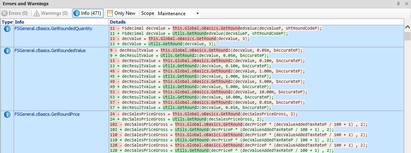The width and height of the screenshot is (411, 153).
Task: Click line '13 - decValue = this.Global.oBasics.GetRound'
Action: (x=180, y=39)
